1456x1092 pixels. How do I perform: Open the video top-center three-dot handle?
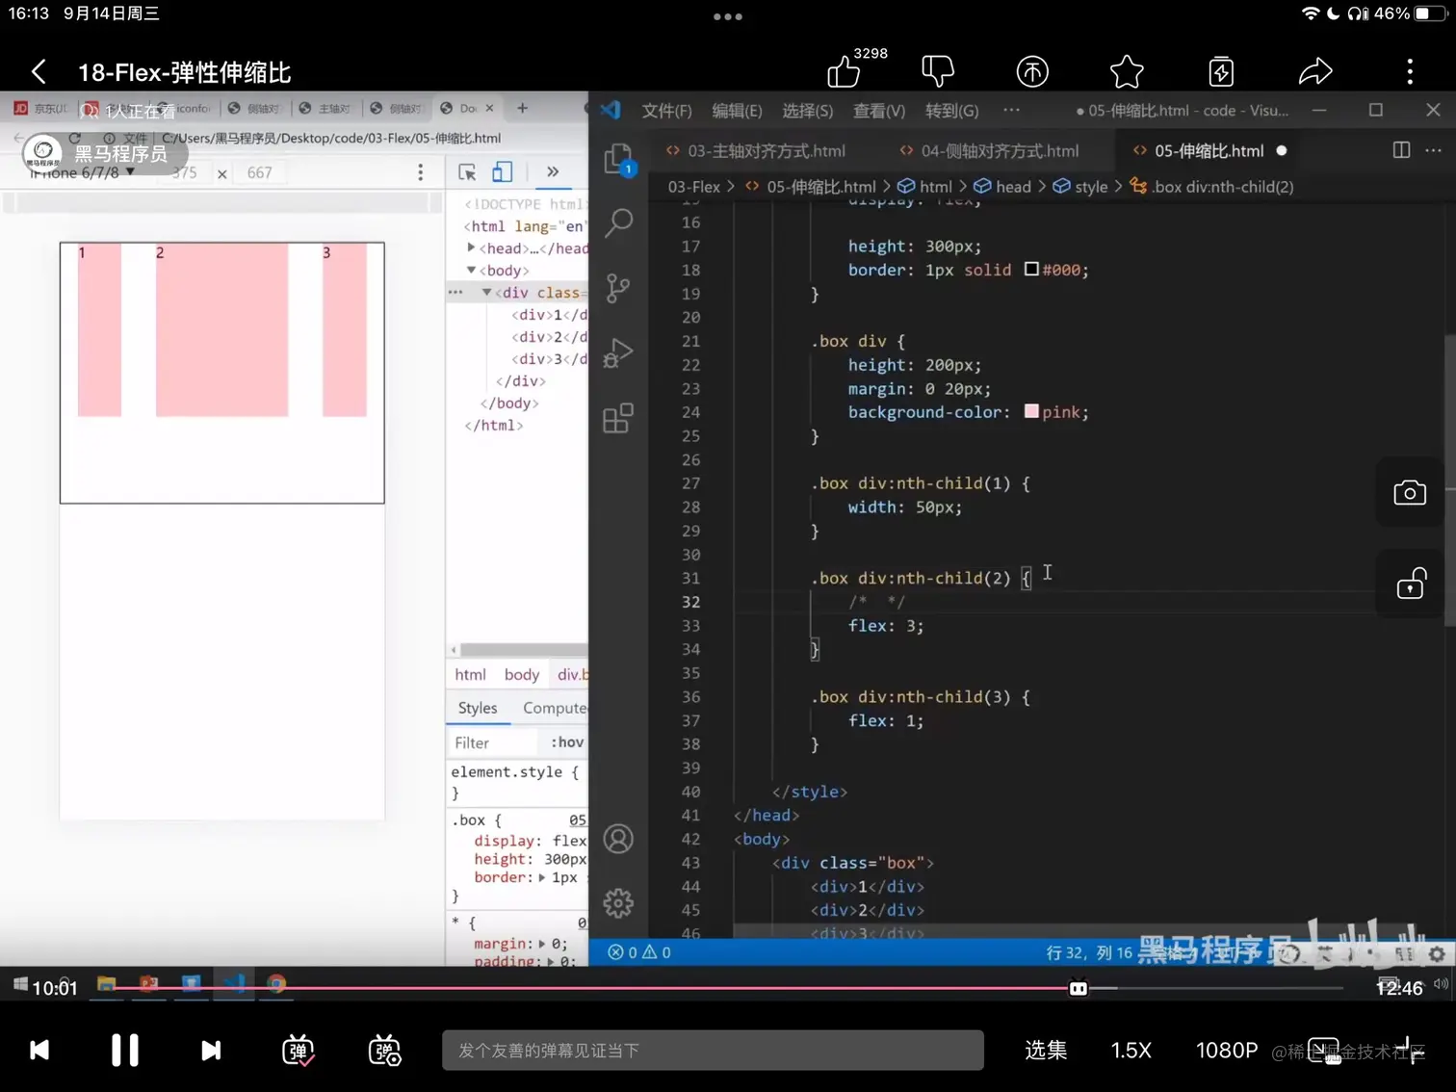pos(727,16)
